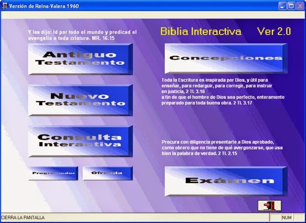The image size is (306, 223).
Task: Open the Nuevo Testamento section
Action: 80,100
